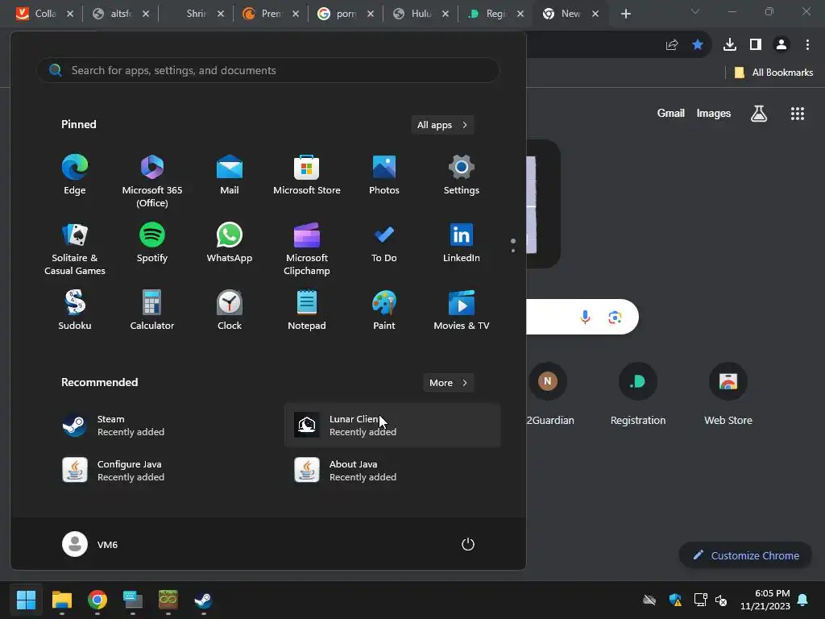Open the Sudoku game
This screenshot has width=825, height=619.
tap(75, 310)
